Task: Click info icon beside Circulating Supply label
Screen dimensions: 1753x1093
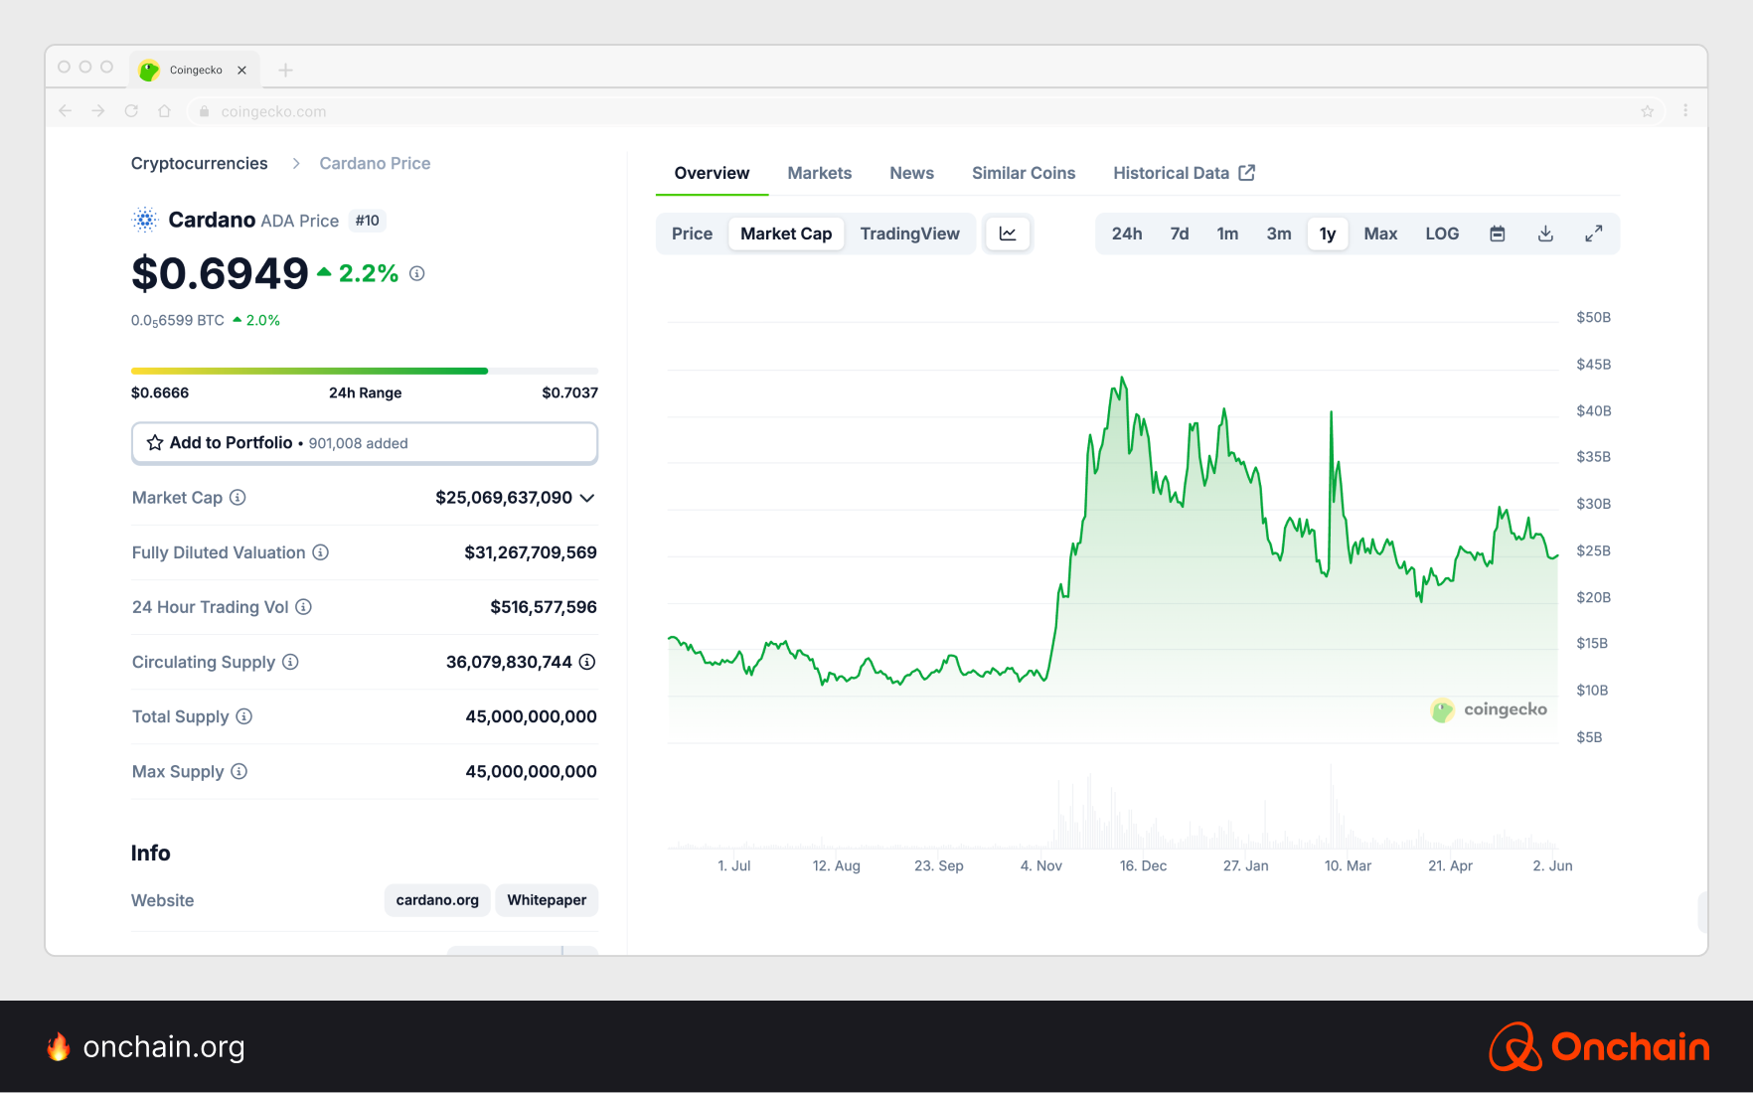Action: (290, 662)
